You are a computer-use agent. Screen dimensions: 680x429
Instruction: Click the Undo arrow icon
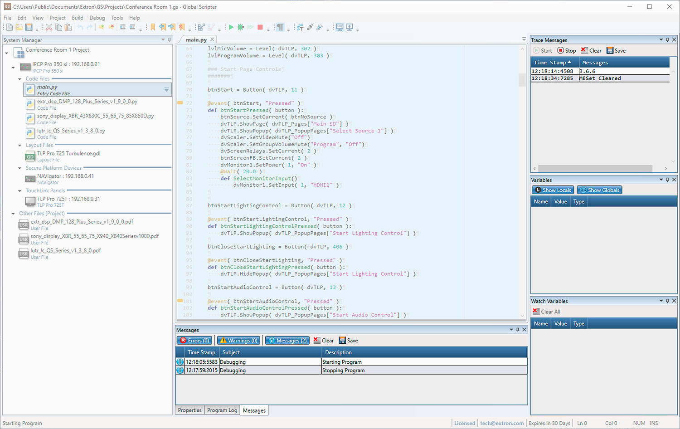pos(80,27)
